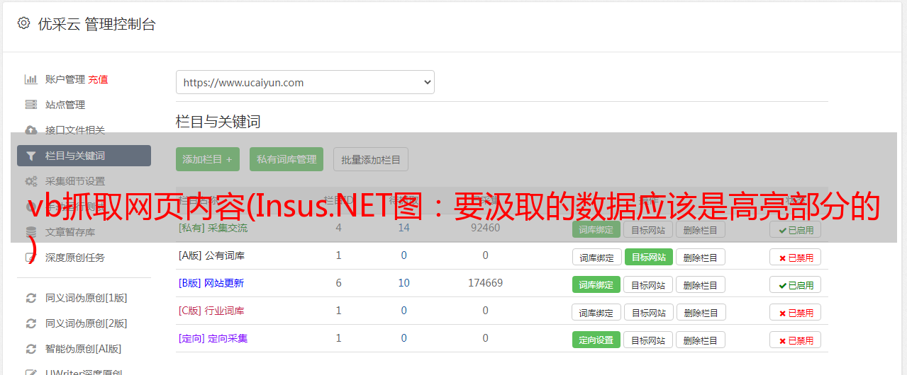Click the sync icon for 同义词伪原创[1版]
This screenshot has height=375, width=907.
(31, 298)
